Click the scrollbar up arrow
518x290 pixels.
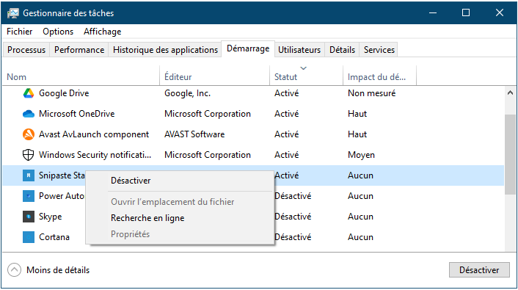tap(510, 93)
